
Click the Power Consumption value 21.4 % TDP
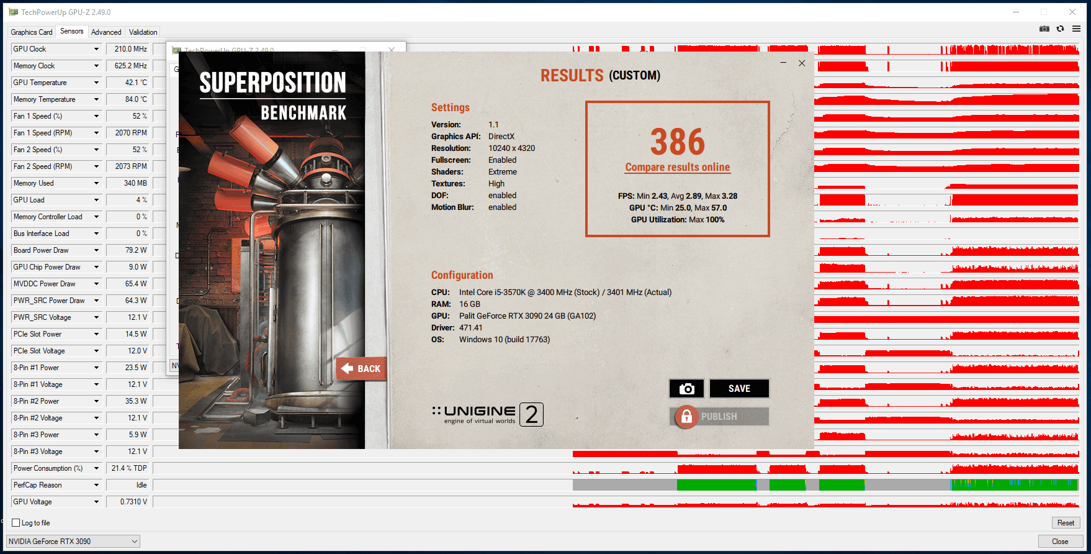click(127, 468)
